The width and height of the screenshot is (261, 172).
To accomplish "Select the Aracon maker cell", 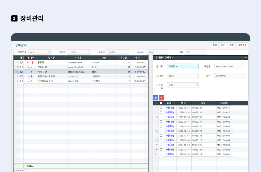I will 103,62.
